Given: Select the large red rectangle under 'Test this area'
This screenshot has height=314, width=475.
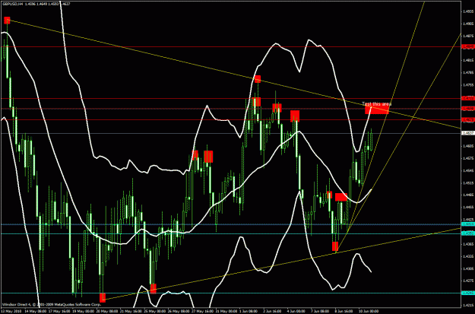Looking at the screenshot, I should (x=376, y=109).
